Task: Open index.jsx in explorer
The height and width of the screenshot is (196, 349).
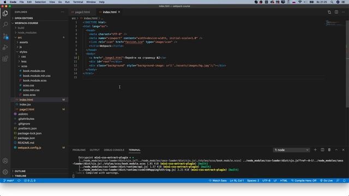Action: tap(25, 105)
